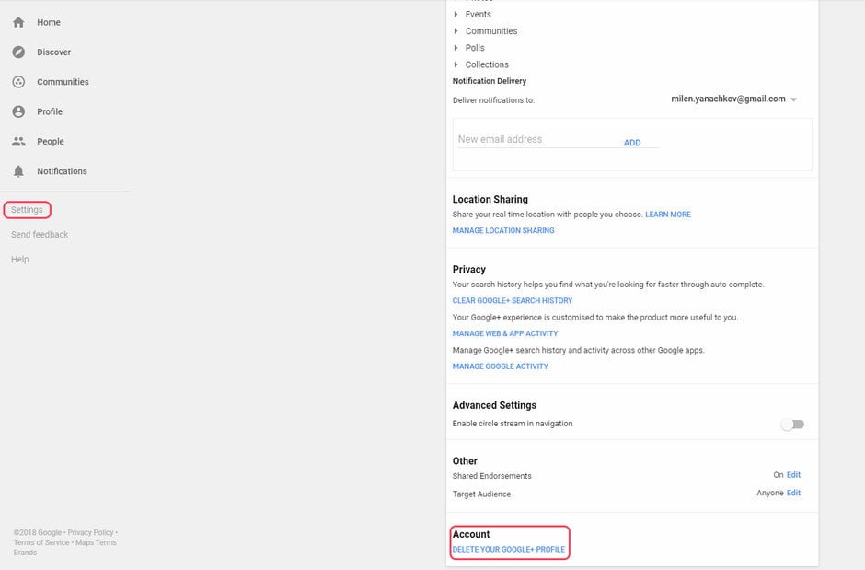
Task: Open Notifications via the bell icon
Action: [18, 171]
